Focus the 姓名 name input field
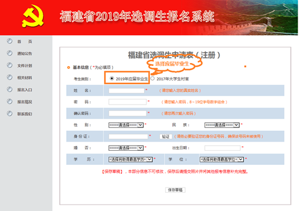Viewport: 304px width, 211px height. 127,91
